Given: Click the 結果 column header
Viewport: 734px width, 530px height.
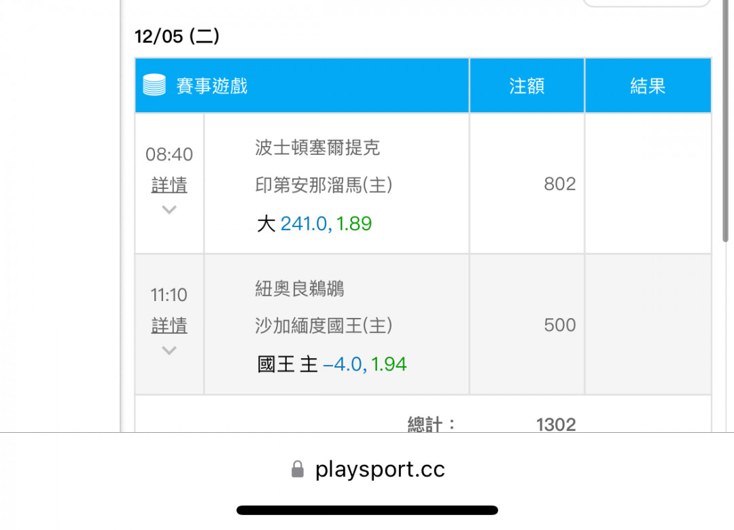Looking at the screenshot, I should [x=648, y=86].
